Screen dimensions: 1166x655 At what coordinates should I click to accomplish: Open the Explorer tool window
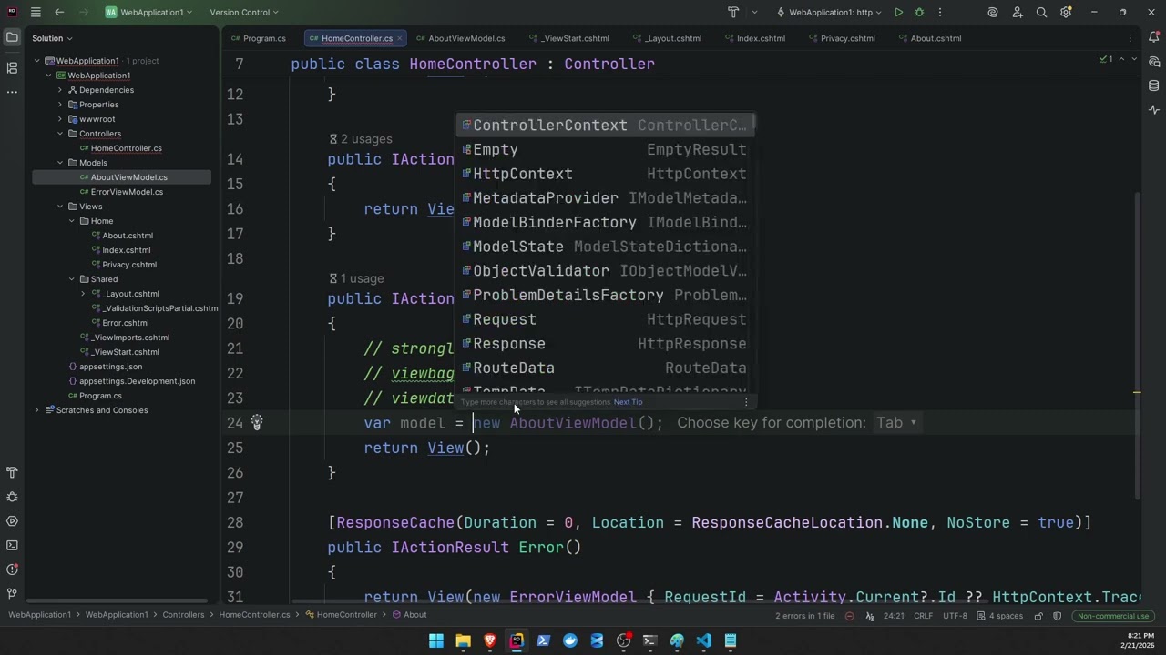(12, 38)
